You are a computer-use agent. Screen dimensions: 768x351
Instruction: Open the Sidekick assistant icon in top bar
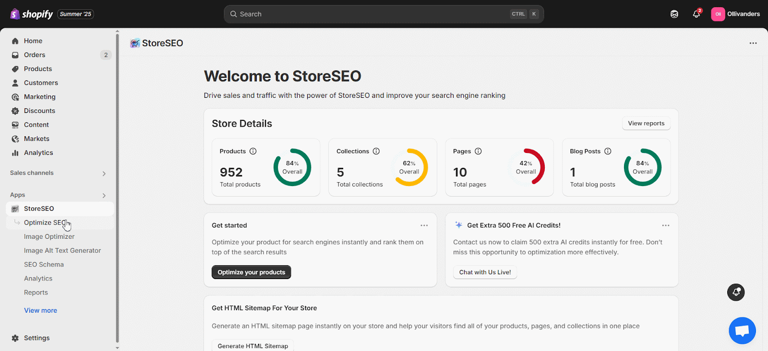coord(674,14)
